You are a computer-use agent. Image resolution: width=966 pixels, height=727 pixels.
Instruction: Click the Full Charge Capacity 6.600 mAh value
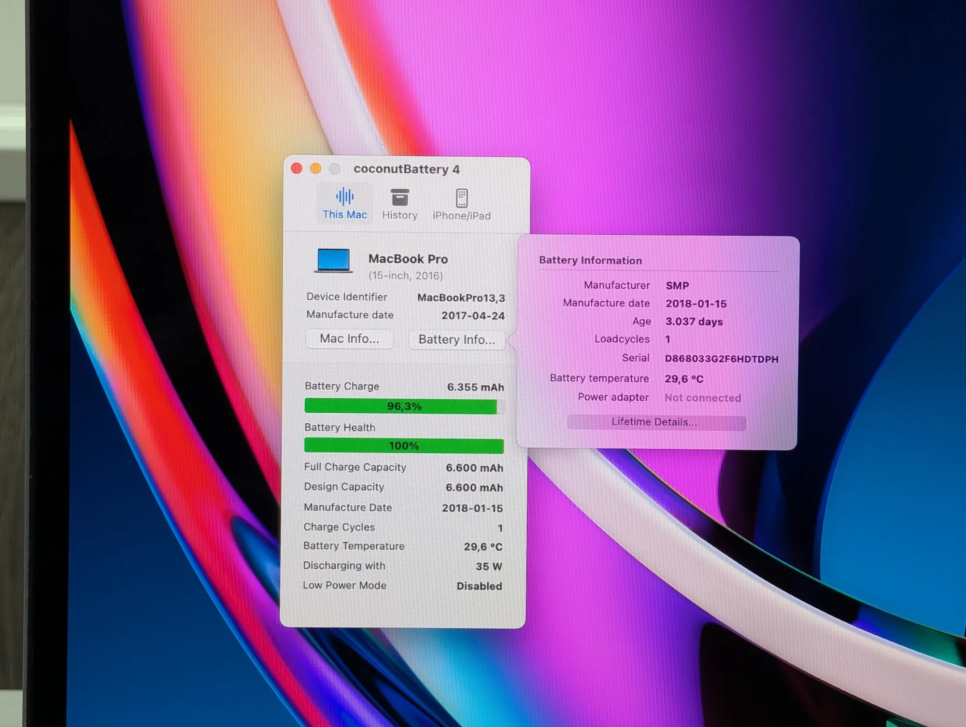click(x=475, y=468)
